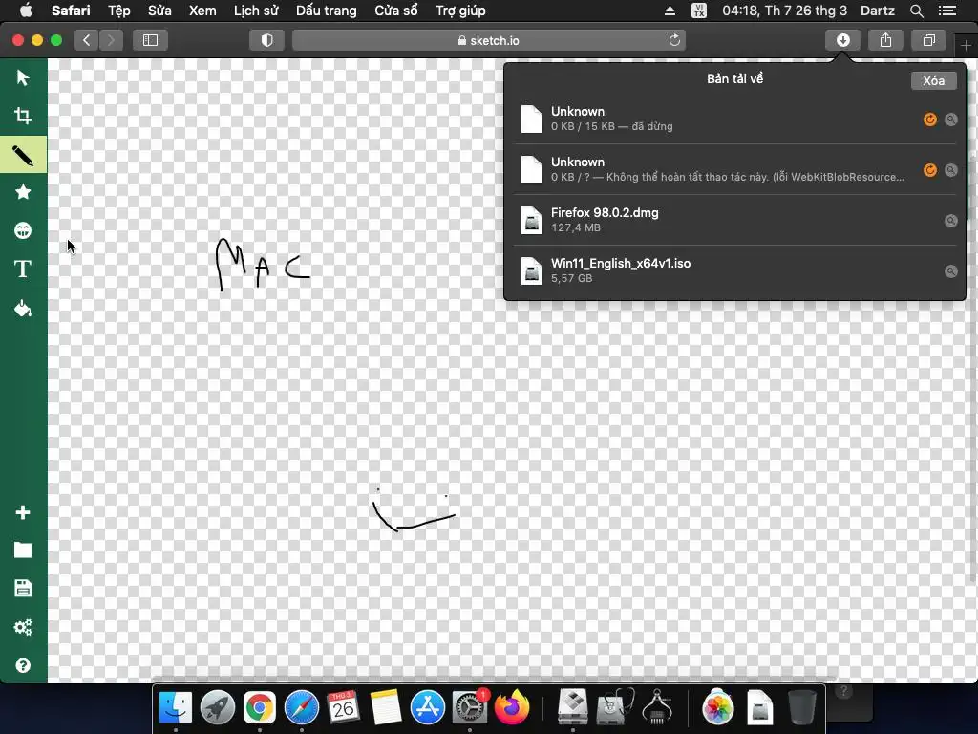Viewport: 978px width, 734px height.
Task: Select the Firefox 98.0.2.dmg download entry
Action: point(734,221)
